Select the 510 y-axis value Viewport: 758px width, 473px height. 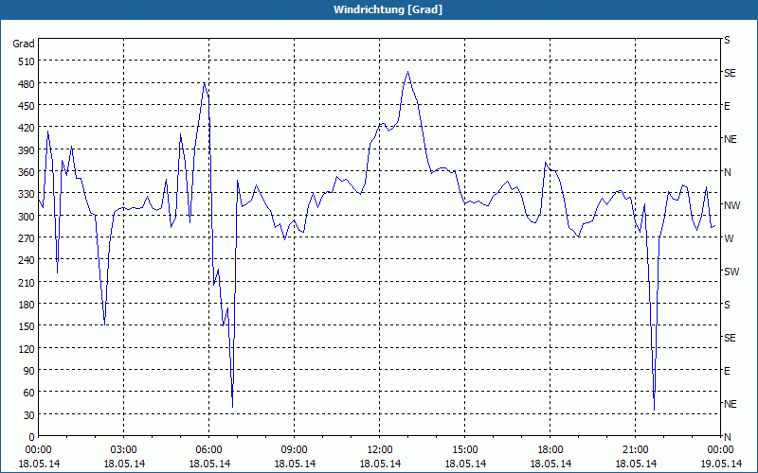[27, 61]
